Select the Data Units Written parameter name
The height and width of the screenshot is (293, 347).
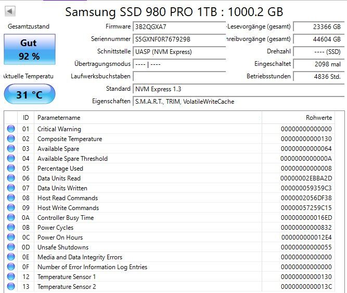tap(62, 188)
